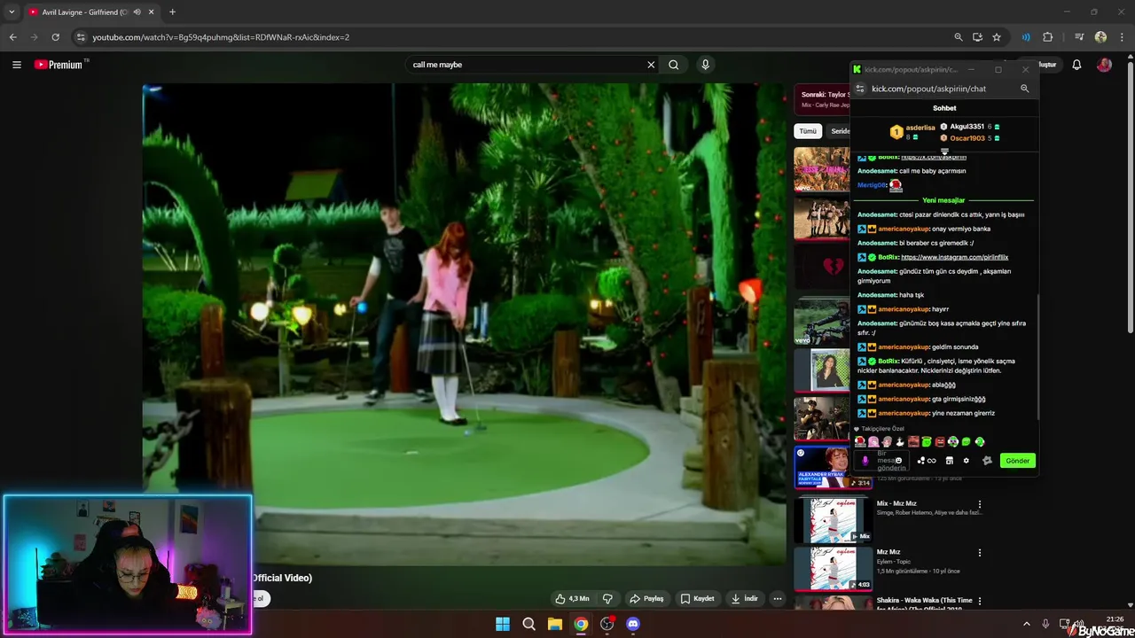Open Chrome zoom magnifier in address bar
Image resolution: width=1135 pixels, height=638 pixels.
pyautogui.click(x=959, y=37)
